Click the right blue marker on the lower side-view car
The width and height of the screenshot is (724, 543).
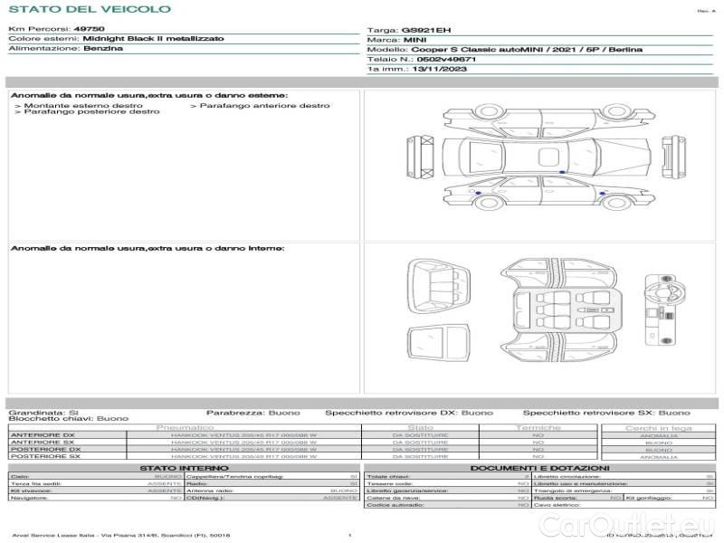click(600, 192)
